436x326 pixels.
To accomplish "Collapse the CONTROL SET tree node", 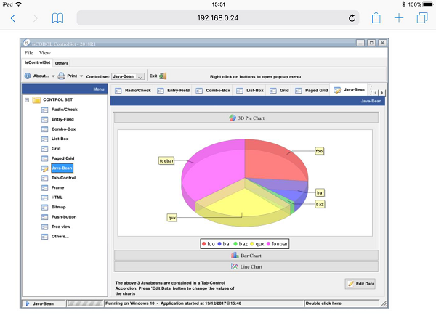I will pyautogui.click(x=27, y=100).
